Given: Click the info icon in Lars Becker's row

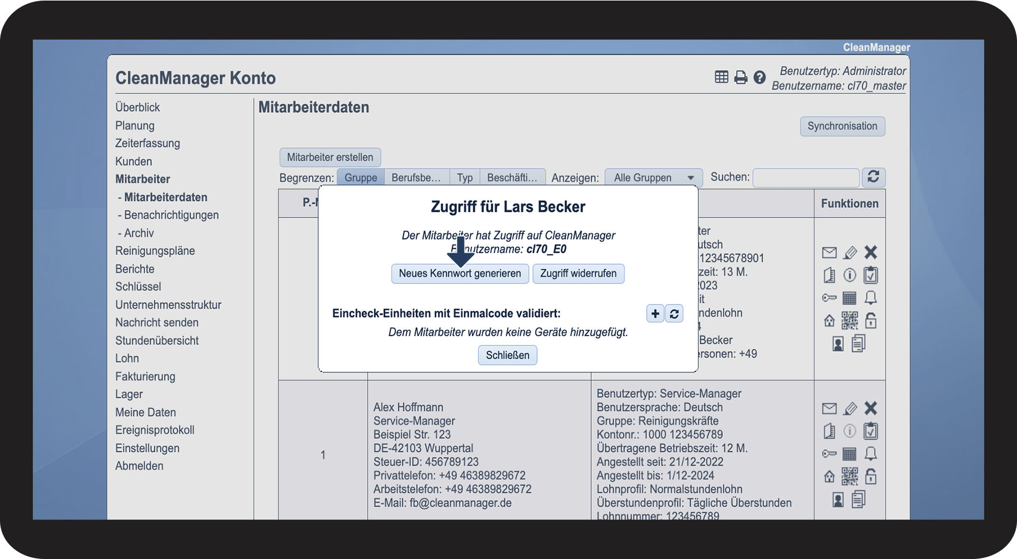Looking at the screenshot, I should pos(850,275).
